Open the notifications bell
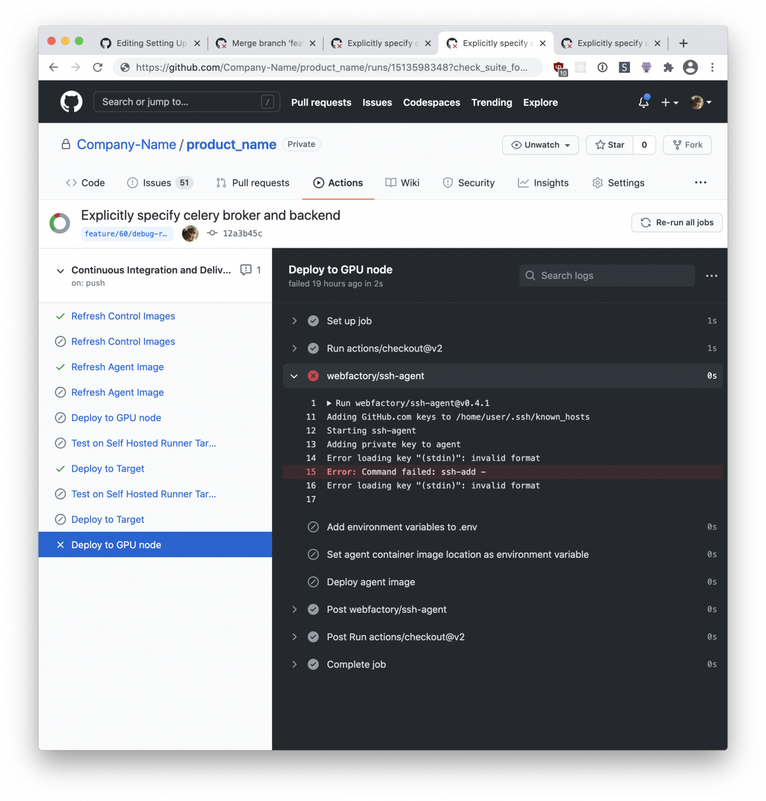This screenshot has height=801, width=766. pyautogui.click(x=643, y=101)
